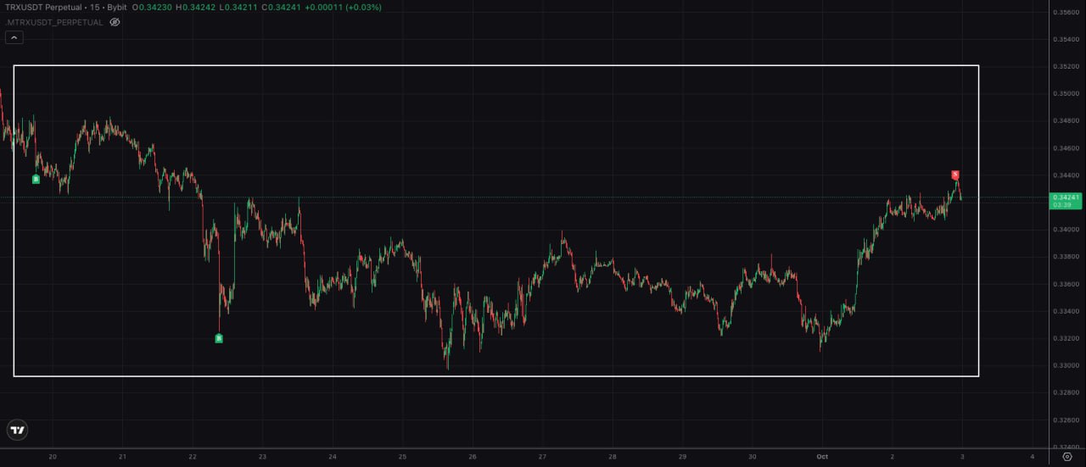Click the open price value O0.34230
Viewport: 1086px width, 467px height.
152,7
